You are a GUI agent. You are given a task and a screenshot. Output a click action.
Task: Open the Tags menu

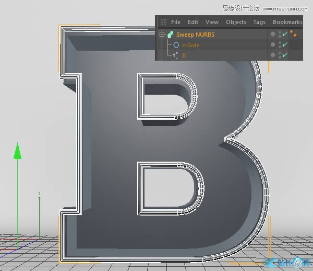tap(259, 22)
